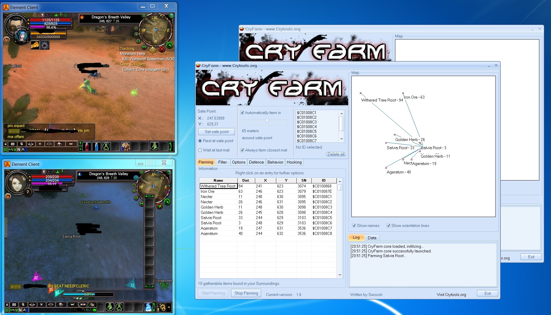Click the World channel tag in top chat
This screenshot has width=551, height=315.
coord(14,131)
